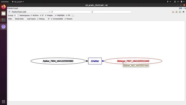Select the /chatter topic box

click(95, 61)
